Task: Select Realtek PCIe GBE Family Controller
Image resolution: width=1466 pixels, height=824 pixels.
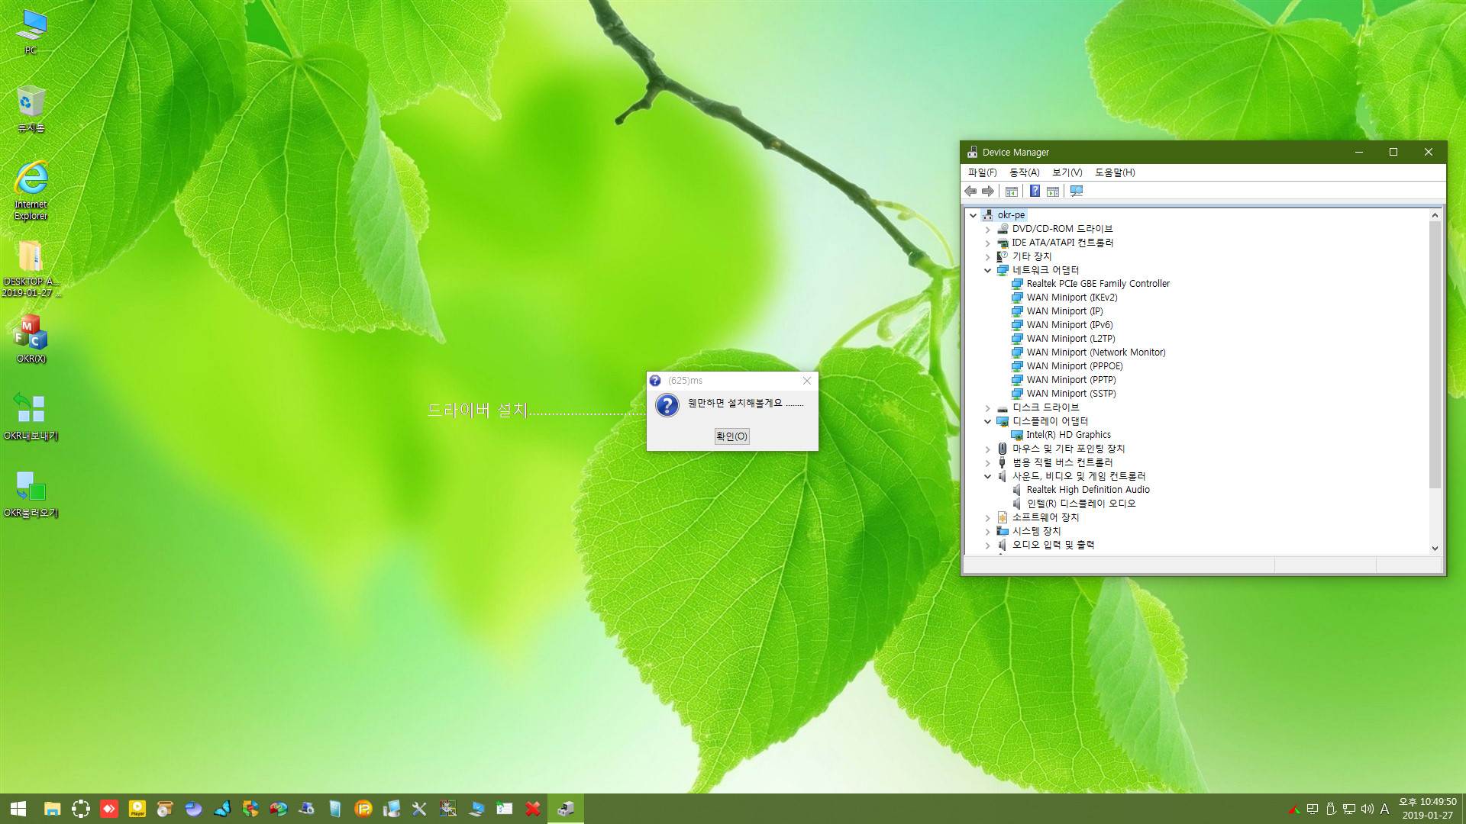Action: pyautogui.click(x=1098, y=284)
